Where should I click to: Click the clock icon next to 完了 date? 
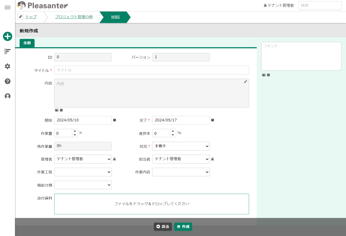[x=213, y=120]
